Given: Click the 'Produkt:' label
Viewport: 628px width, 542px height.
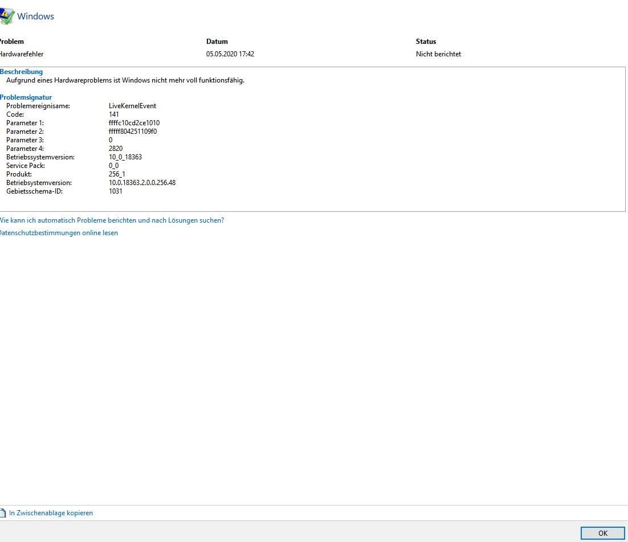Looking at the screenshot, I should (19, 174).
